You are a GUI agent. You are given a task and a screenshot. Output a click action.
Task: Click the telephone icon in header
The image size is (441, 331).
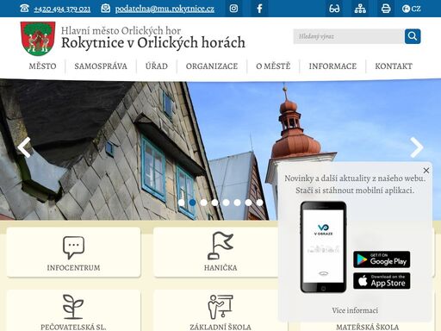(x=24, y=9)
